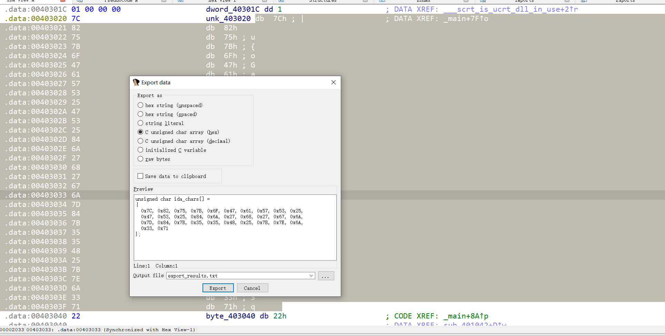Viewport: 665px width, 336px height.
Task: Click the 'db 71h ; q' disassembly line
Action: click(x=230, y=307)
